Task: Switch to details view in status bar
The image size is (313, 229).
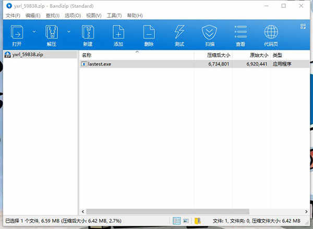Action: point(177,221)
